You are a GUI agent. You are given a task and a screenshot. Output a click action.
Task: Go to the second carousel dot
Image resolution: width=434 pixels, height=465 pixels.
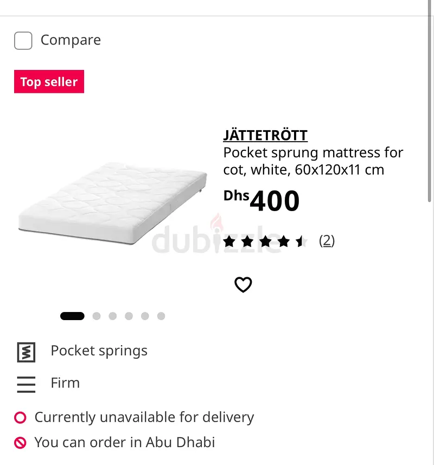click(x=97, y=316)
